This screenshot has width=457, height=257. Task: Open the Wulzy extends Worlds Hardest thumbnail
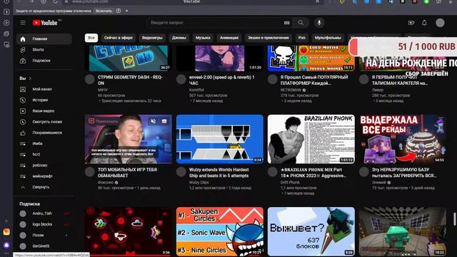coord(220,139)
